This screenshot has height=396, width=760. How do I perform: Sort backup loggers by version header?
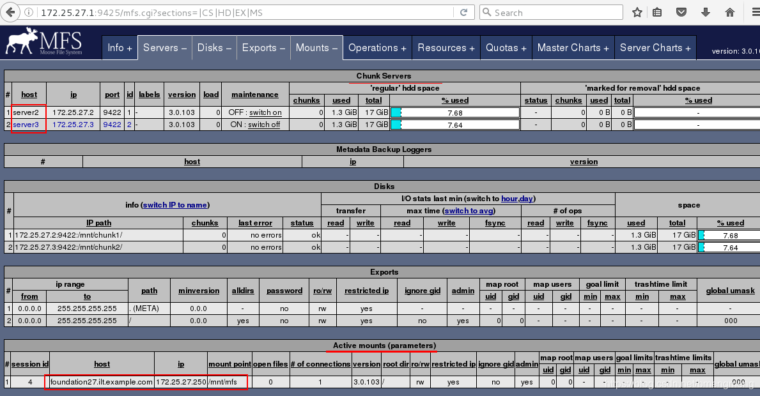pyautogui.click(x=584, y=162)
